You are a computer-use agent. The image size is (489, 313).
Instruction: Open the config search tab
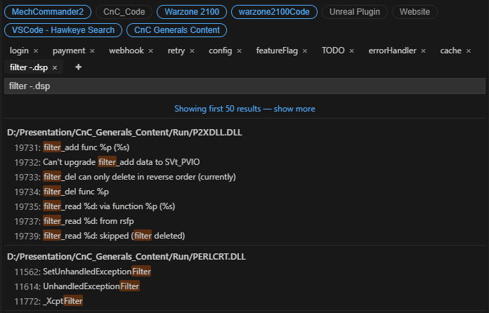tap(220, 51)
